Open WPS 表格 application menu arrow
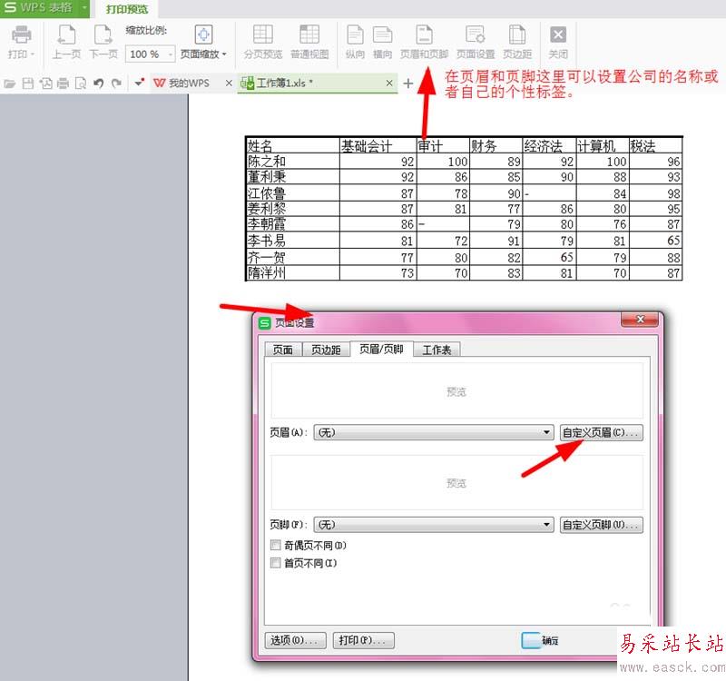Image resolution: width=726 pixels, height=681 pixels. 84,7
